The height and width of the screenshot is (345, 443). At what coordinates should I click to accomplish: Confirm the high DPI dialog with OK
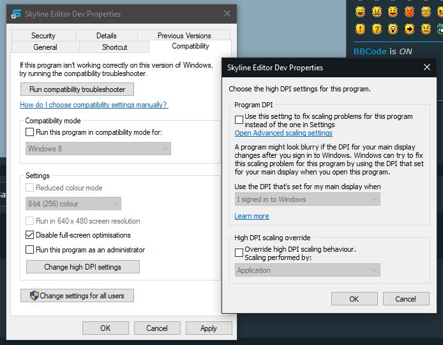click(x=354, y=299)
